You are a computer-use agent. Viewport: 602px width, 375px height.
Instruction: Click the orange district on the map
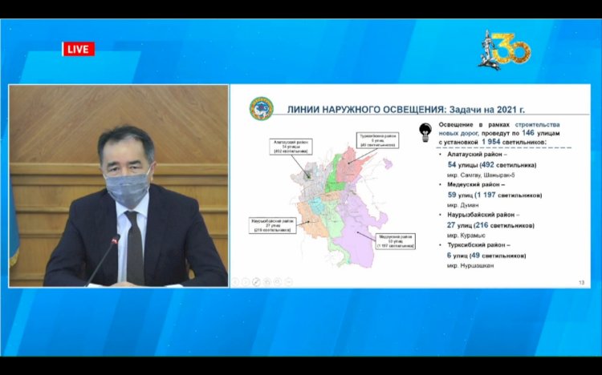coord(309,216)
